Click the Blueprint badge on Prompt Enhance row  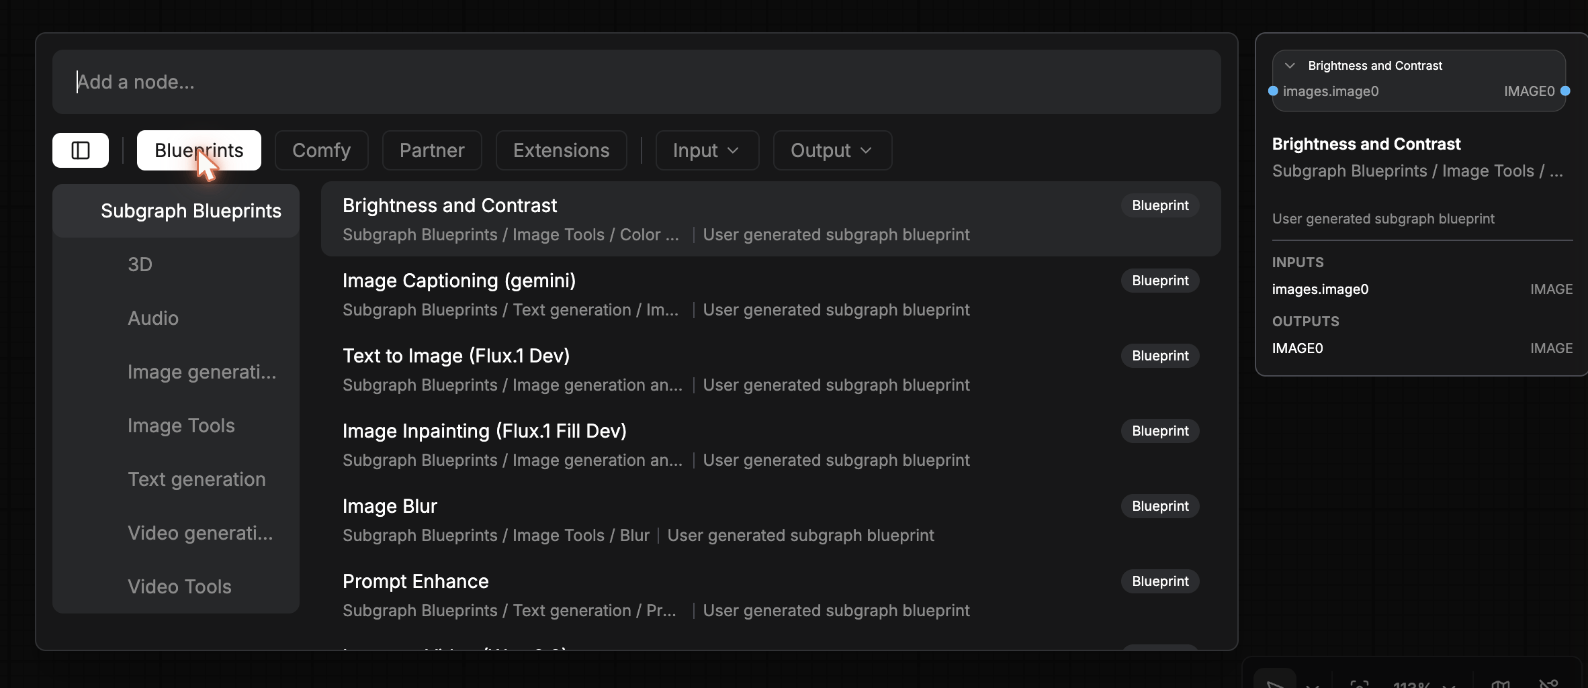(x=1160, y=581)
